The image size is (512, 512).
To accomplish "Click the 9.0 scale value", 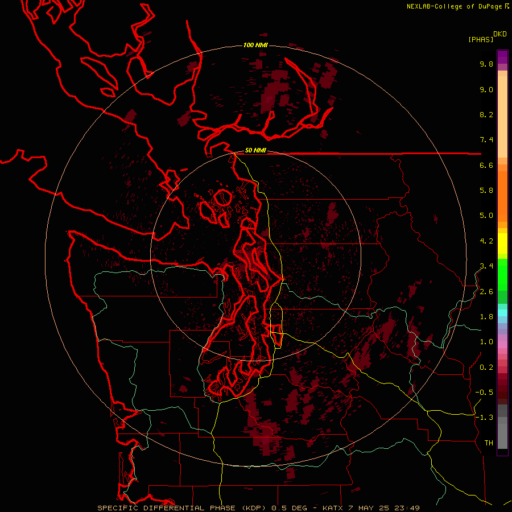I will pos(486,90).
